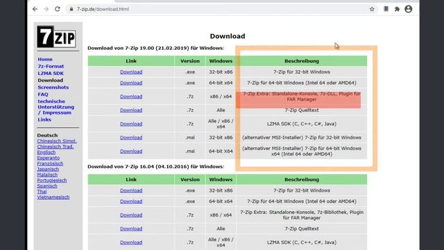Click 'Beschreibung' header in the 19.00 table
The image size is (444, 250).
[x=302, y=61]
